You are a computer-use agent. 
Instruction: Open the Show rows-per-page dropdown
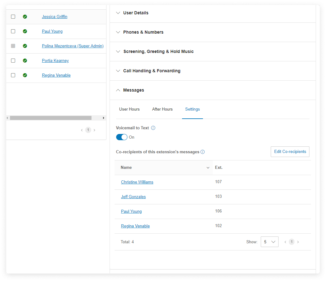tap(269, 242)
